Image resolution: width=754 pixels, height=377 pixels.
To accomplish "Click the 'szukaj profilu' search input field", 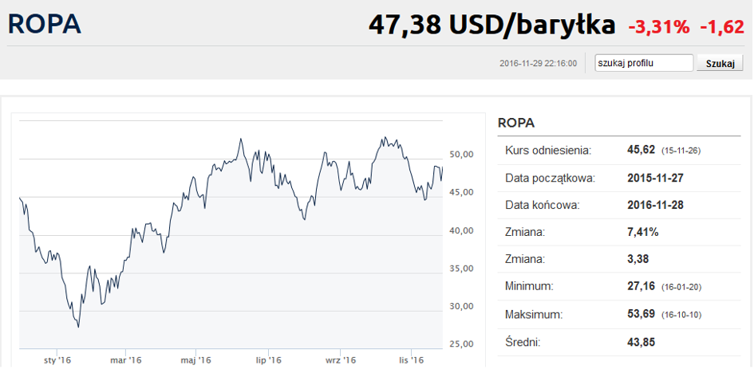I will 644,63.
